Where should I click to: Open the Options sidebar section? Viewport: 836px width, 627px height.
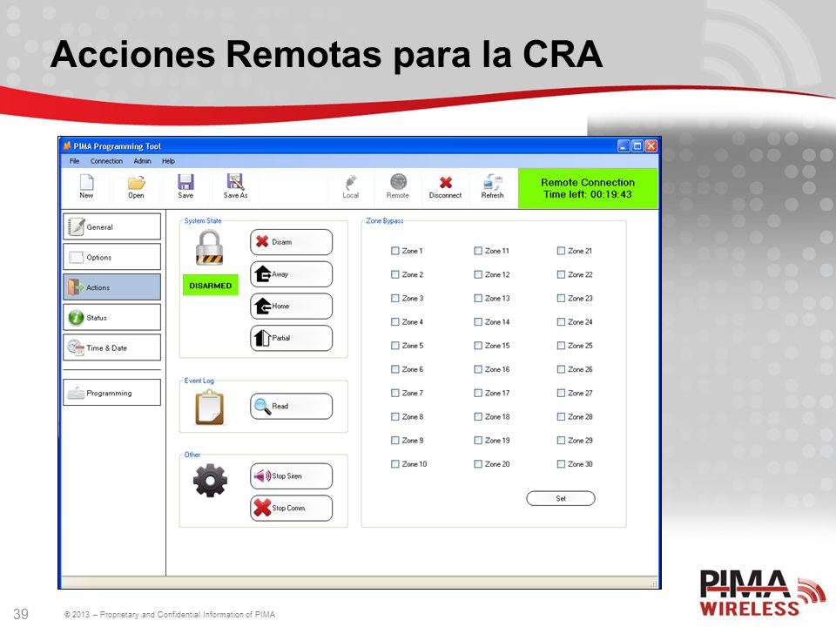pyautogui.click(x=112, y=257)
